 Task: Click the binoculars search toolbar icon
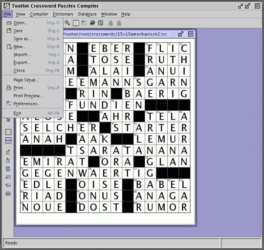coord(92,23)
